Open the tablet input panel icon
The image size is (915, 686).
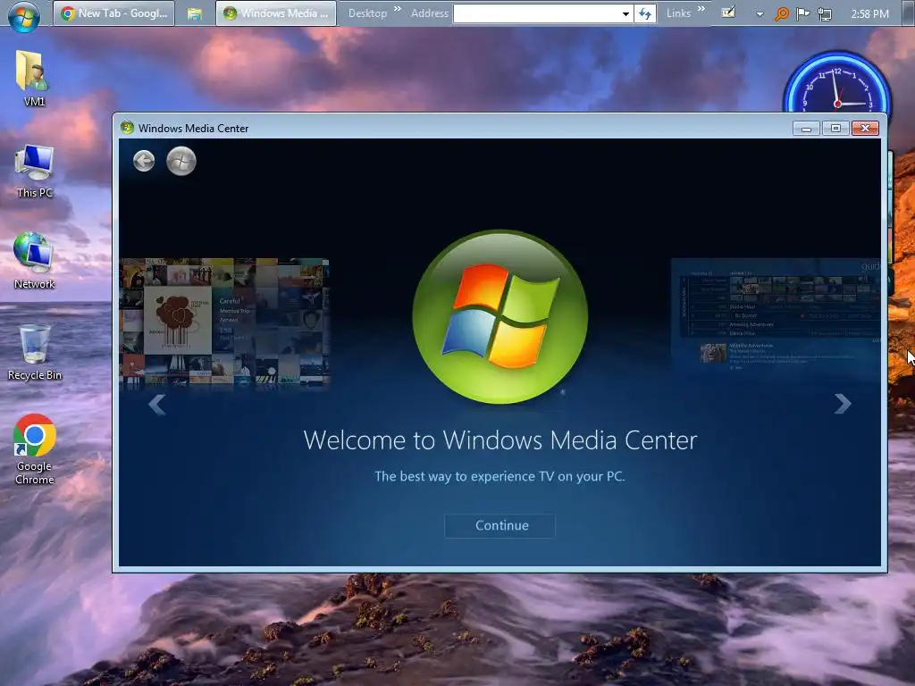pos(728,13)
